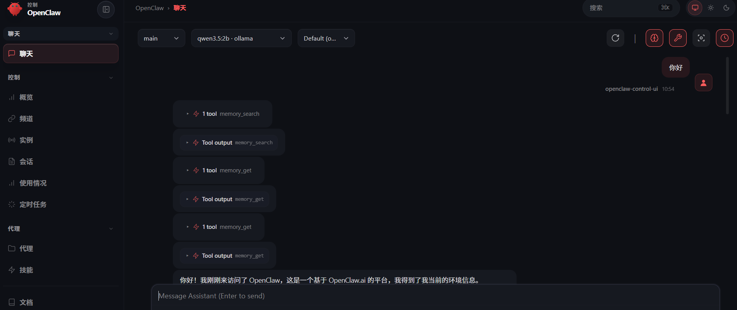Screen dimensions: 737x310
Task: Expand Tool output memory_search card
Action: coord(229,142)
